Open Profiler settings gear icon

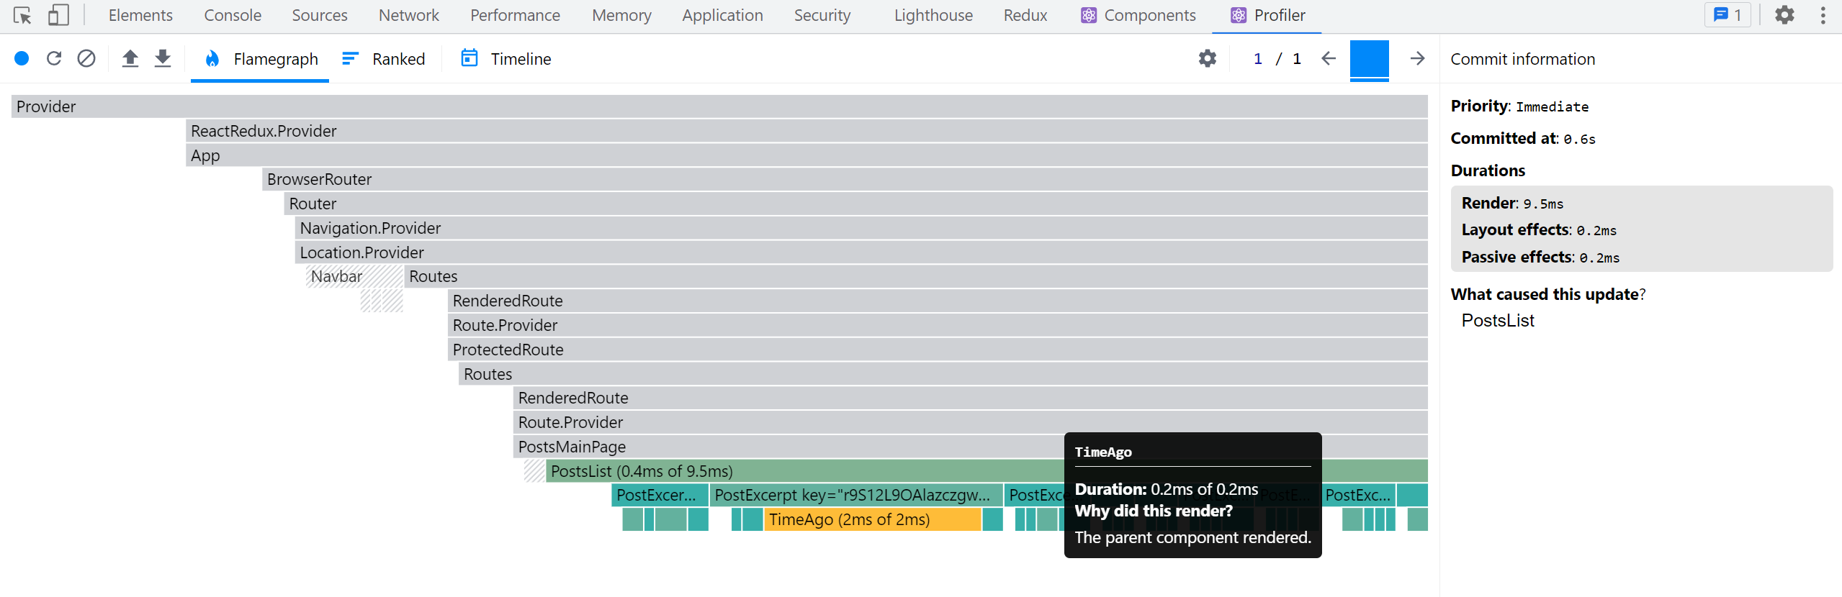click(x=1208, y=58)
